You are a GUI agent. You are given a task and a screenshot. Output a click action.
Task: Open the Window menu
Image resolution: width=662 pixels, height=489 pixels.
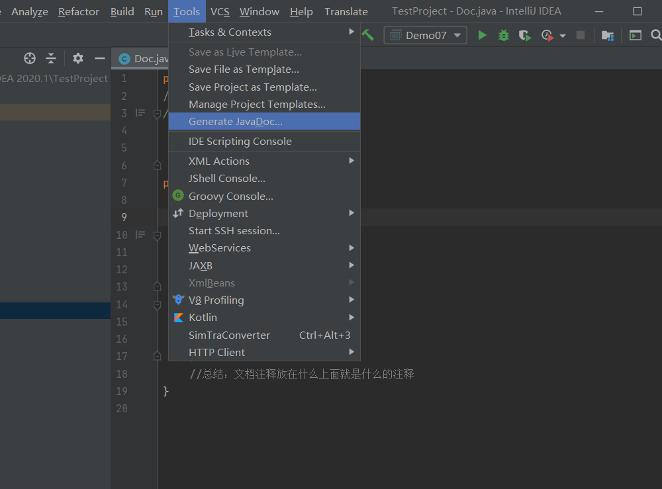(x=260, y=11)
